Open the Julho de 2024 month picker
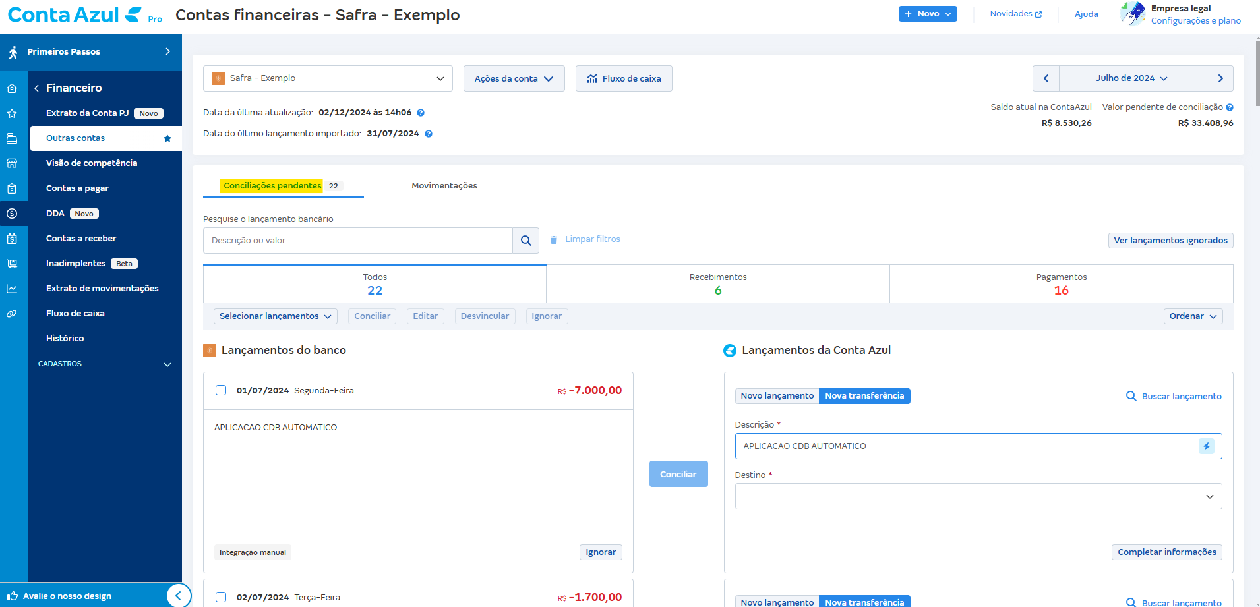 (x=1132, y=78)
